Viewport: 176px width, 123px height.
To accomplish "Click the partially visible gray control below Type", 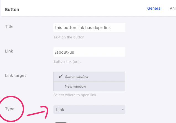I will point(61,122).
